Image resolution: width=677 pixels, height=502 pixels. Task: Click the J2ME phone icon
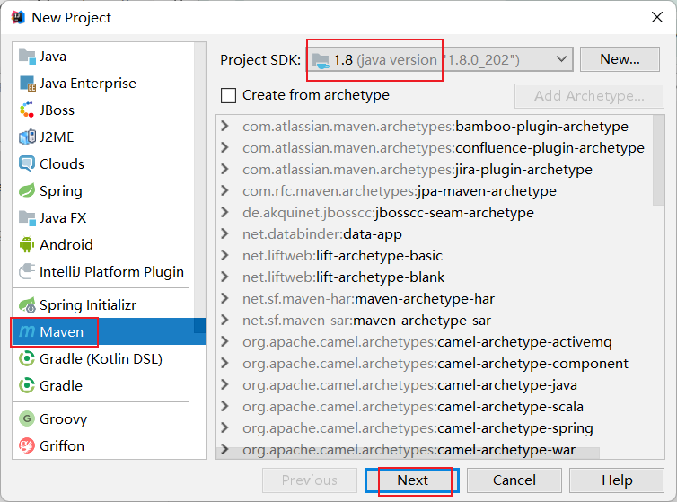[27, 137]
